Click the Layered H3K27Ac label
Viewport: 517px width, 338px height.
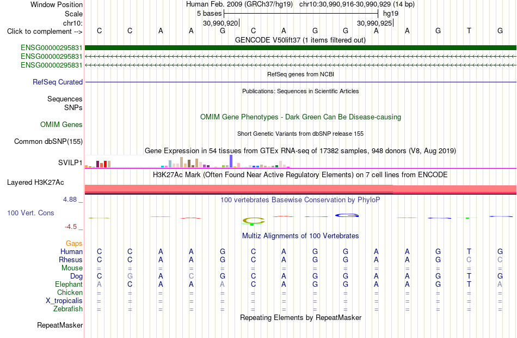point(35,183)
